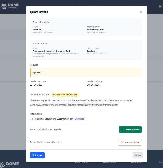Screen dimensions: 163x168
Task: Click the Attachments section label
Action: (x=36, y=114)
